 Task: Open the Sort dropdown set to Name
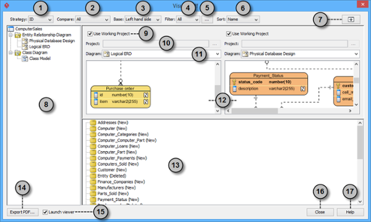[243, 19]
